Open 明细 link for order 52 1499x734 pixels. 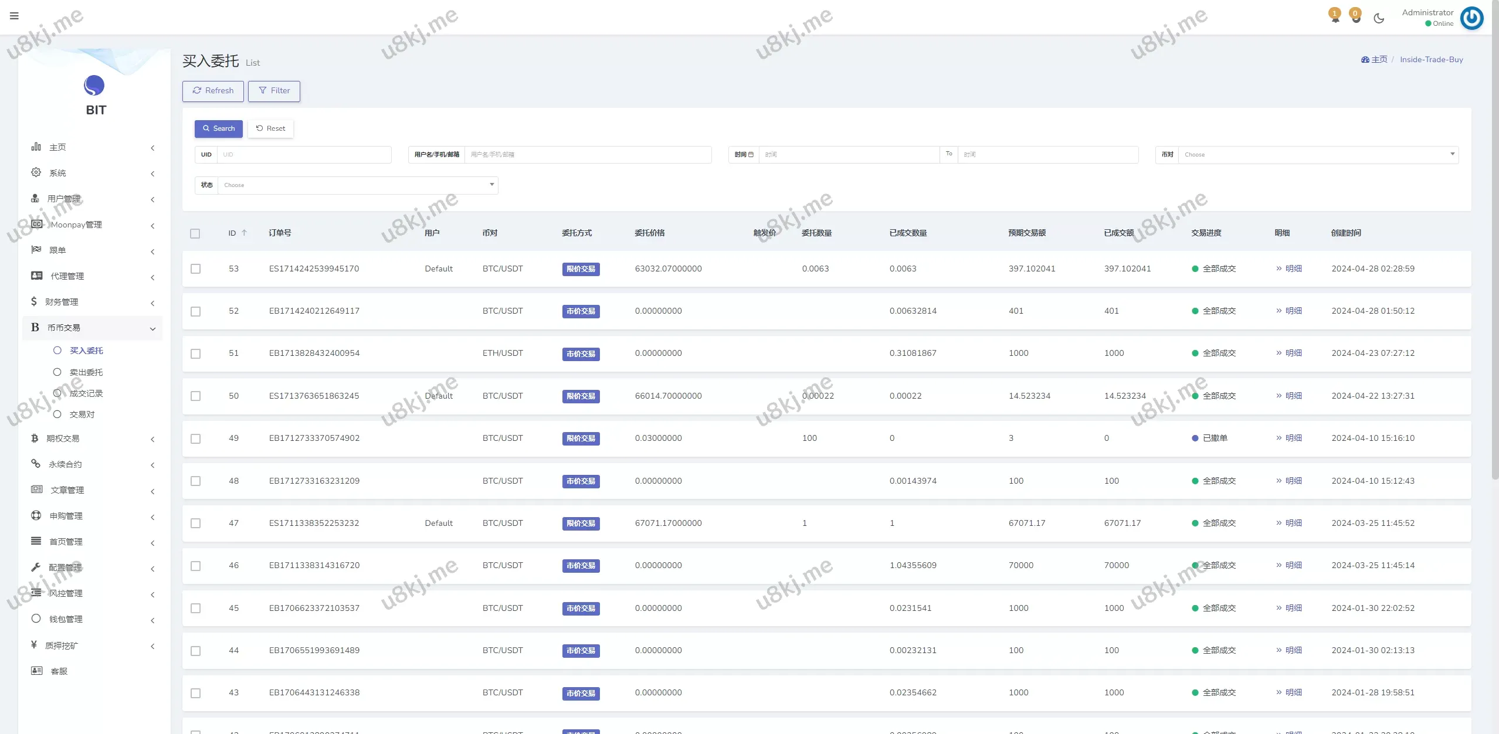point(1293,311)
